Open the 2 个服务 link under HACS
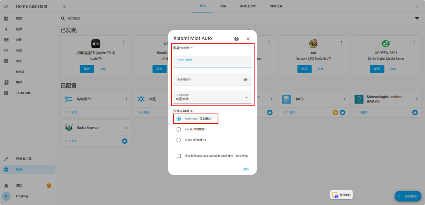This screenshot has width=425, height=205. pyautogui.click(x=290, y=112)
